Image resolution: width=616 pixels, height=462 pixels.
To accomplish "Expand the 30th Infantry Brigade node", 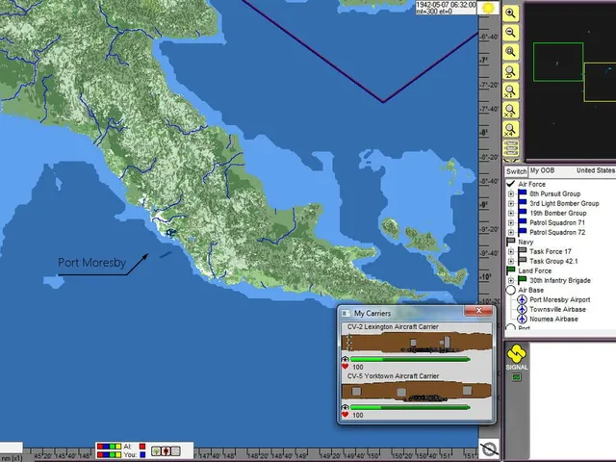I will click(x=511, y=280).
